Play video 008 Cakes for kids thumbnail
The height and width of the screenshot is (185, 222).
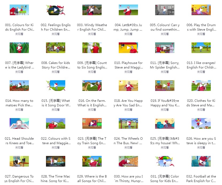[x=56, y=48]
